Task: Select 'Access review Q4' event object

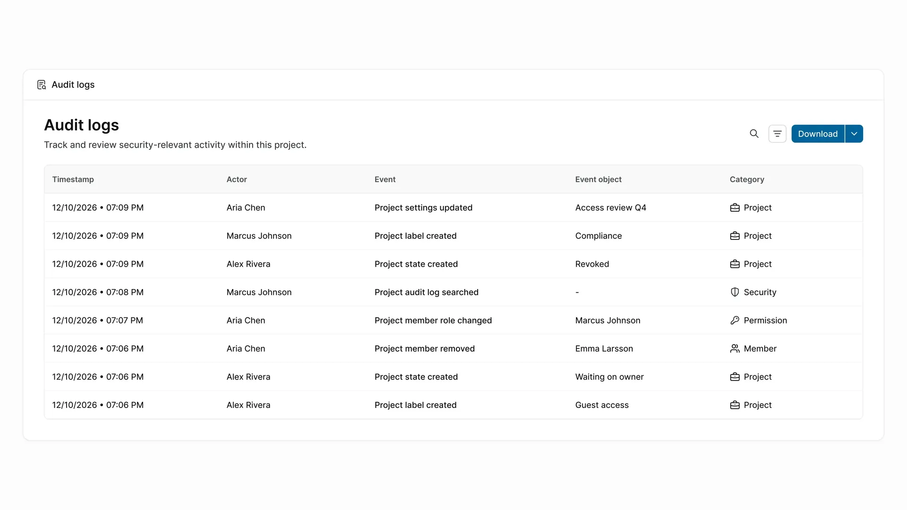Action: coord(610,208)
